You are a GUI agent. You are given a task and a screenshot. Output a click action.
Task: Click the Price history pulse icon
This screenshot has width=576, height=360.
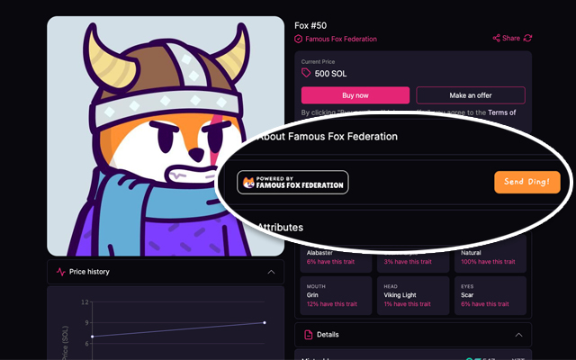point(60,271)
